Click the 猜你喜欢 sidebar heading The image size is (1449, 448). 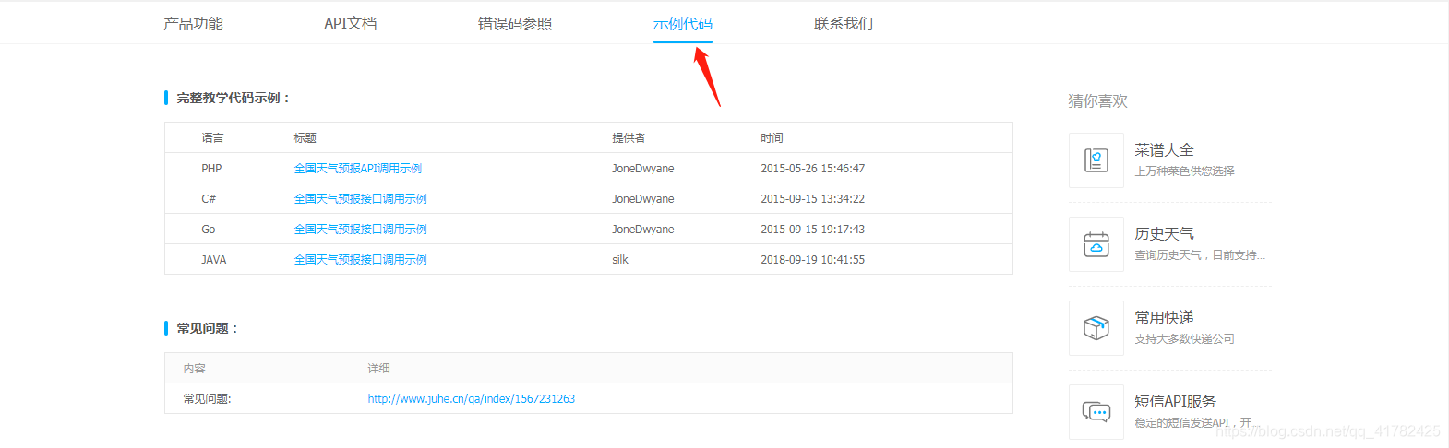click(x=1097, y=101)
